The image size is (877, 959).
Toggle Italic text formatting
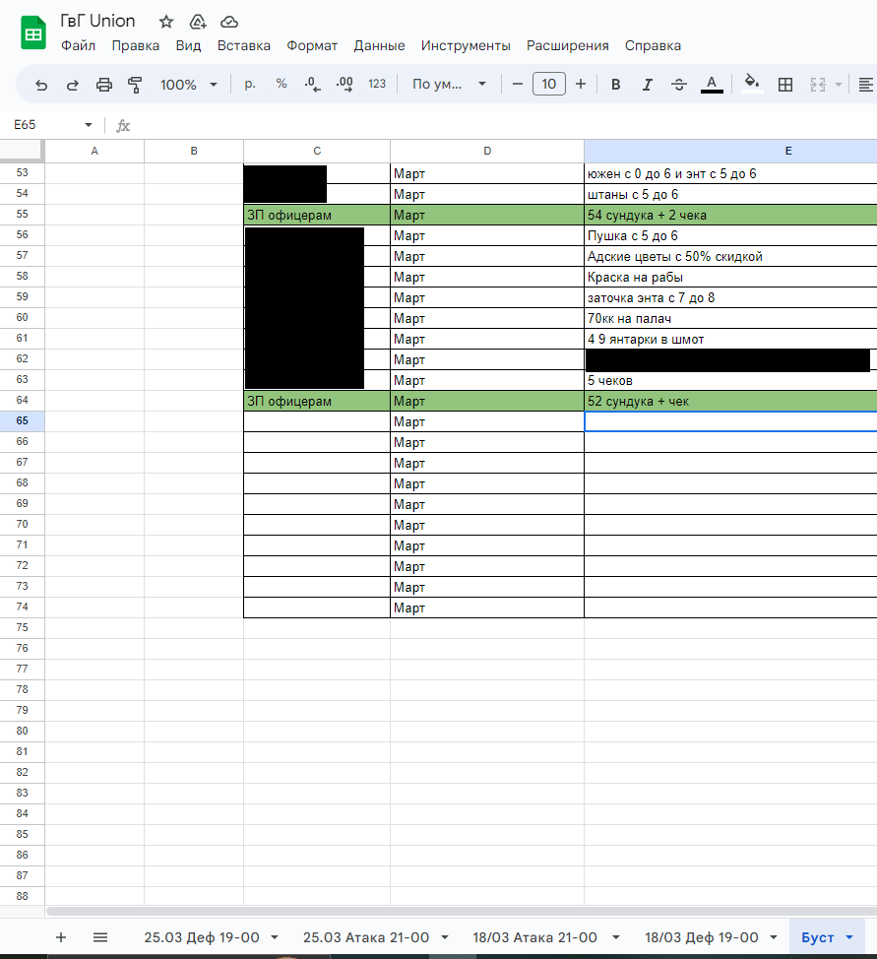coord(647,85)
